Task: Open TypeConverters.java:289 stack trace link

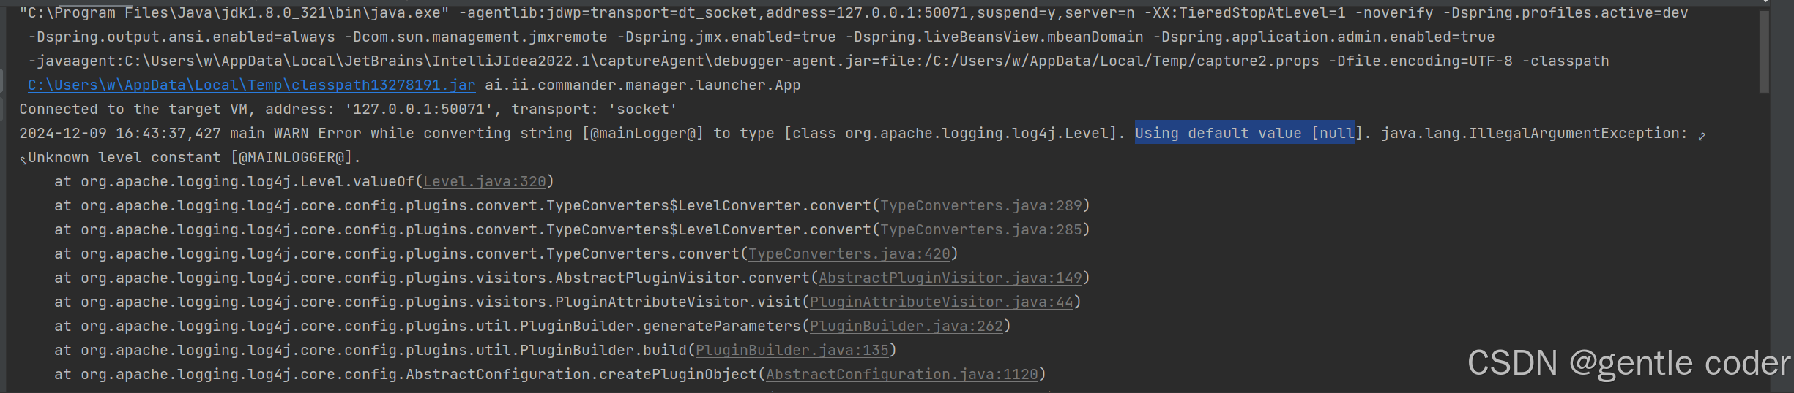Action: point(981,205)
